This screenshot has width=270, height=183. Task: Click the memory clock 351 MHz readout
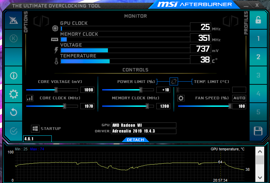(x=201, y=38)
